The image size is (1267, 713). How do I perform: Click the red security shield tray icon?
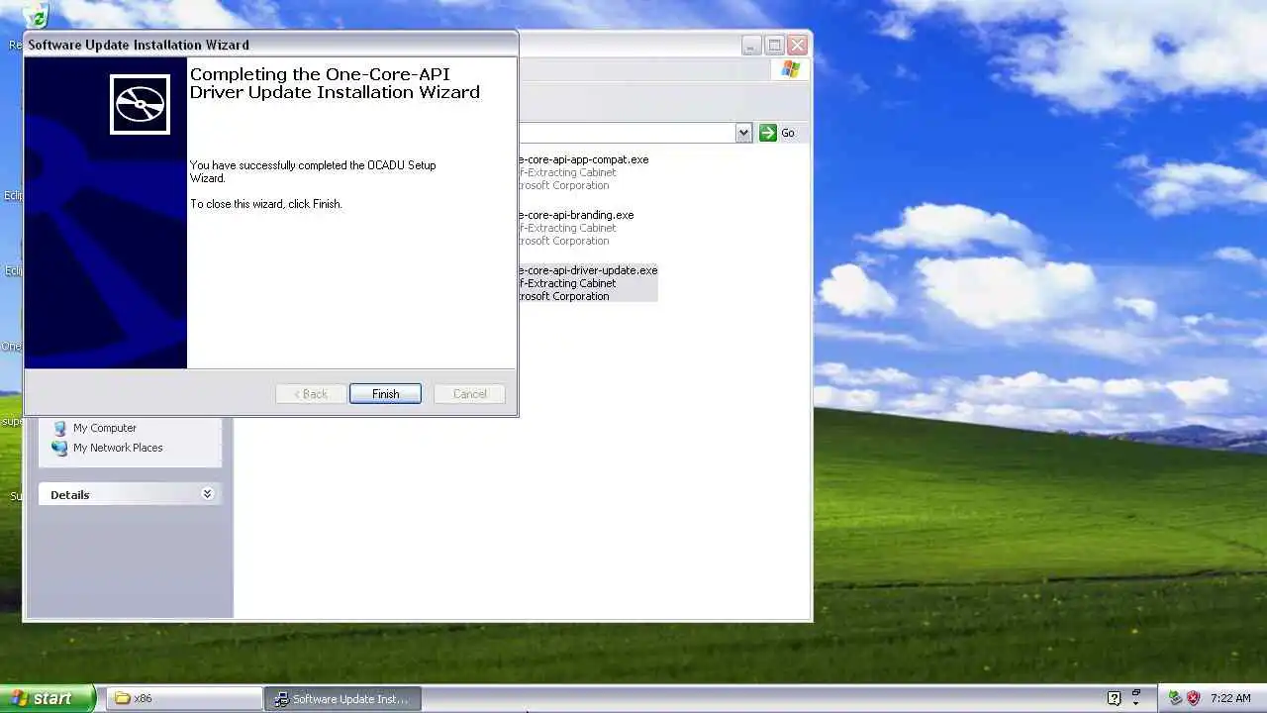(x=1193, y=698)
